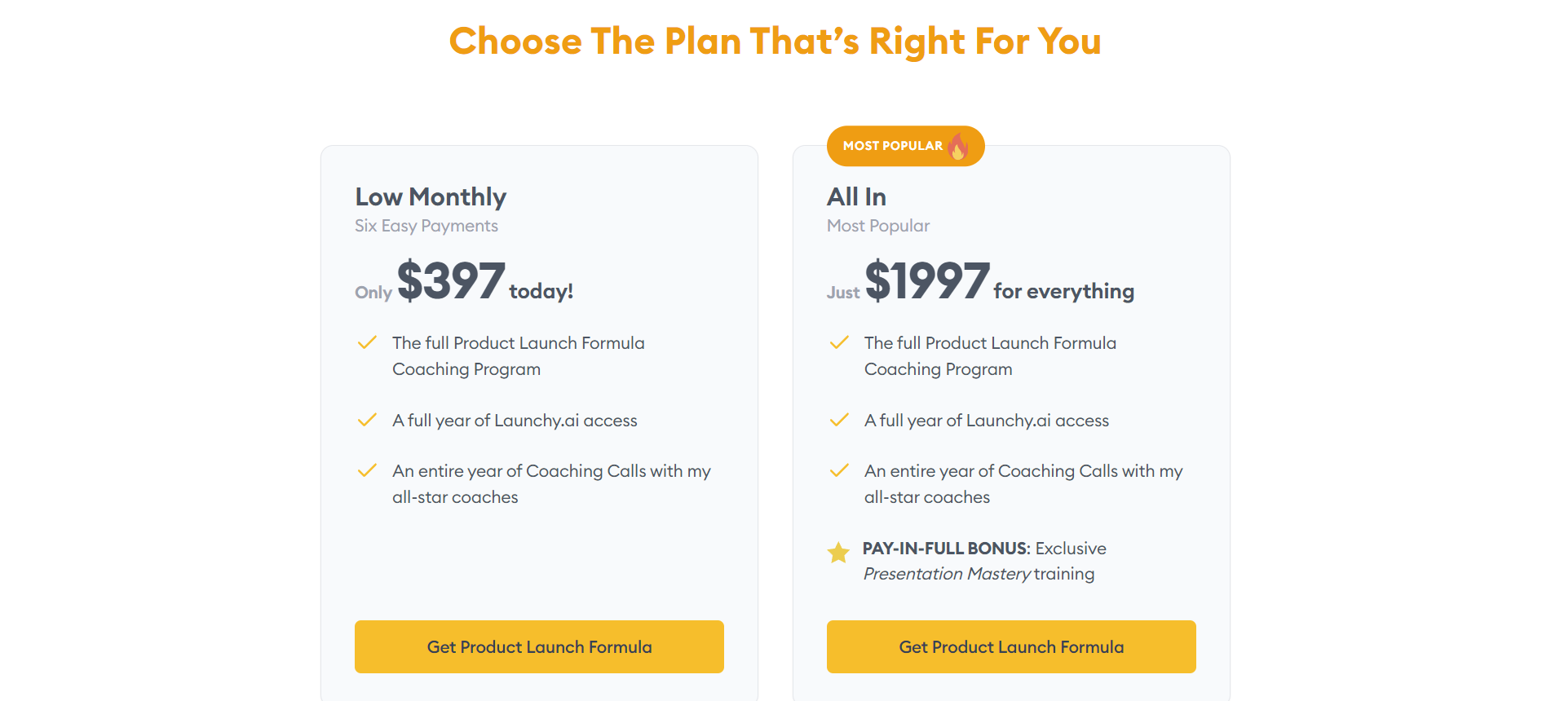1551x701 pixels.
Task: Click the $397 price figure
Action: click(451, 281)
